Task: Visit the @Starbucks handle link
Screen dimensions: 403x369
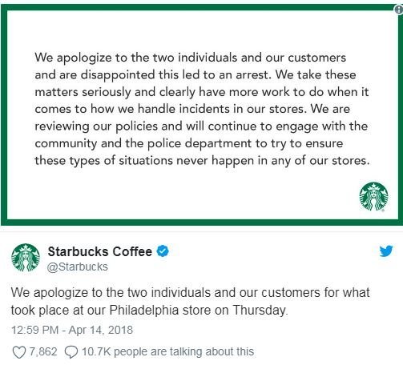Action: click(78, 267)
